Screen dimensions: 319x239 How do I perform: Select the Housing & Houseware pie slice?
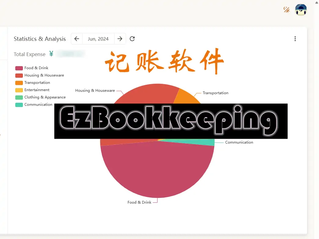click(x=147, y=94)
